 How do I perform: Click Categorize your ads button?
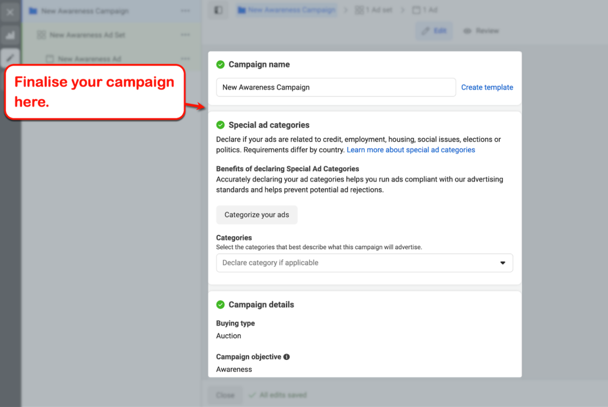tap(256, 215)
